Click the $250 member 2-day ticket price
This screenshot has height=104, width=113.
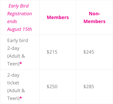52,87
